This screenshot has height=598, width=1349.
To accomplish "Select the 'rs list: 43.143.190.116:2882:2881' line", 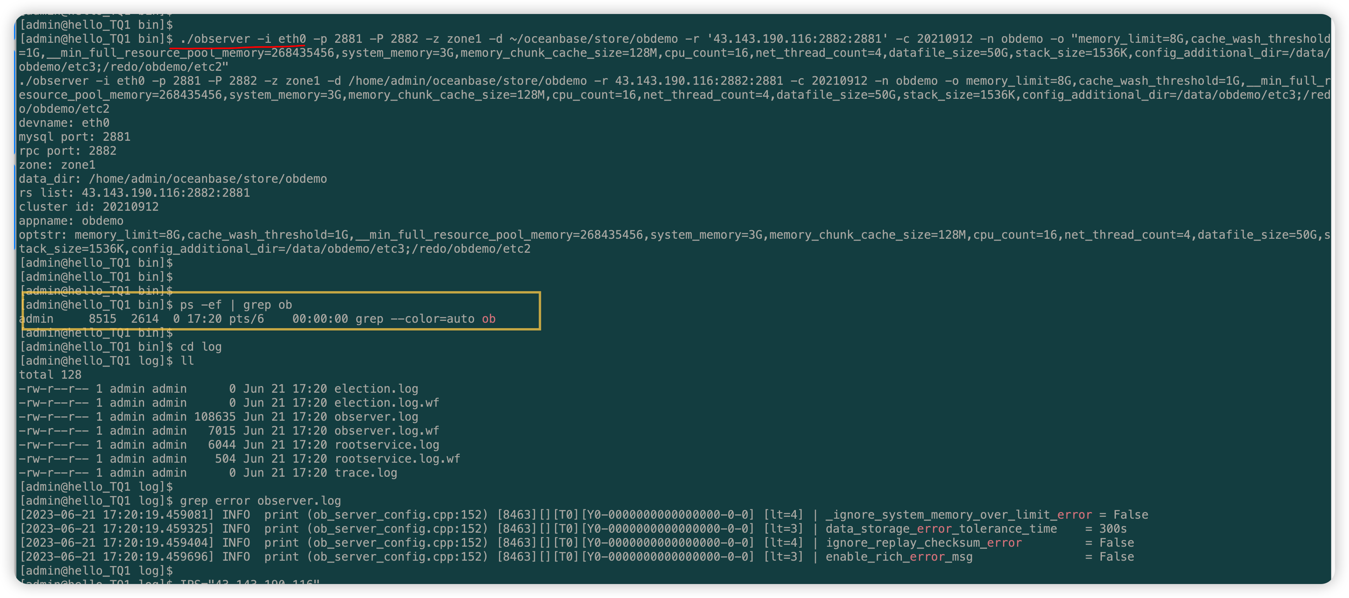I will coord(134,193).
